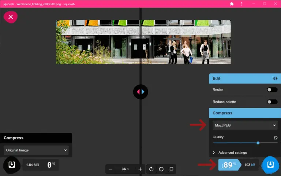Click the zoom percentage field showing 36
Image resolution: width=281 pixels, height=176 pixels.
click(x=125, y=169)
